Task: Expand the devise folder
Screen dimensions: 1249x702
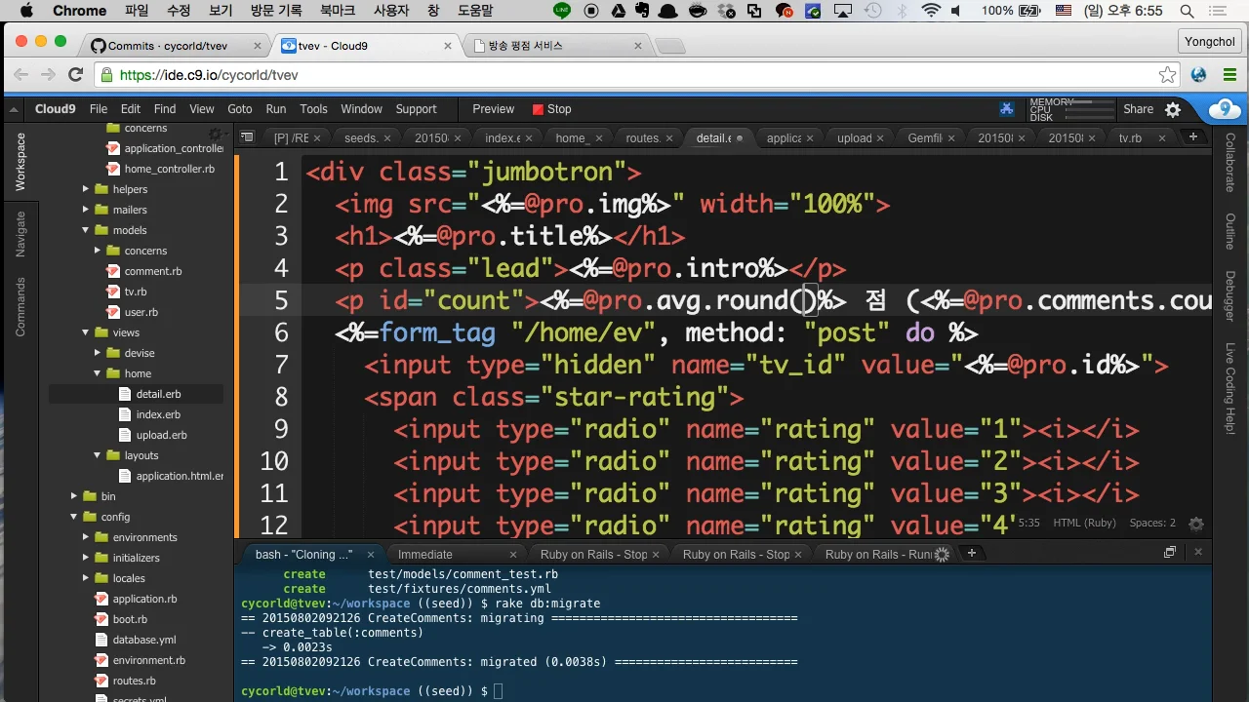Action: point(99,353)
